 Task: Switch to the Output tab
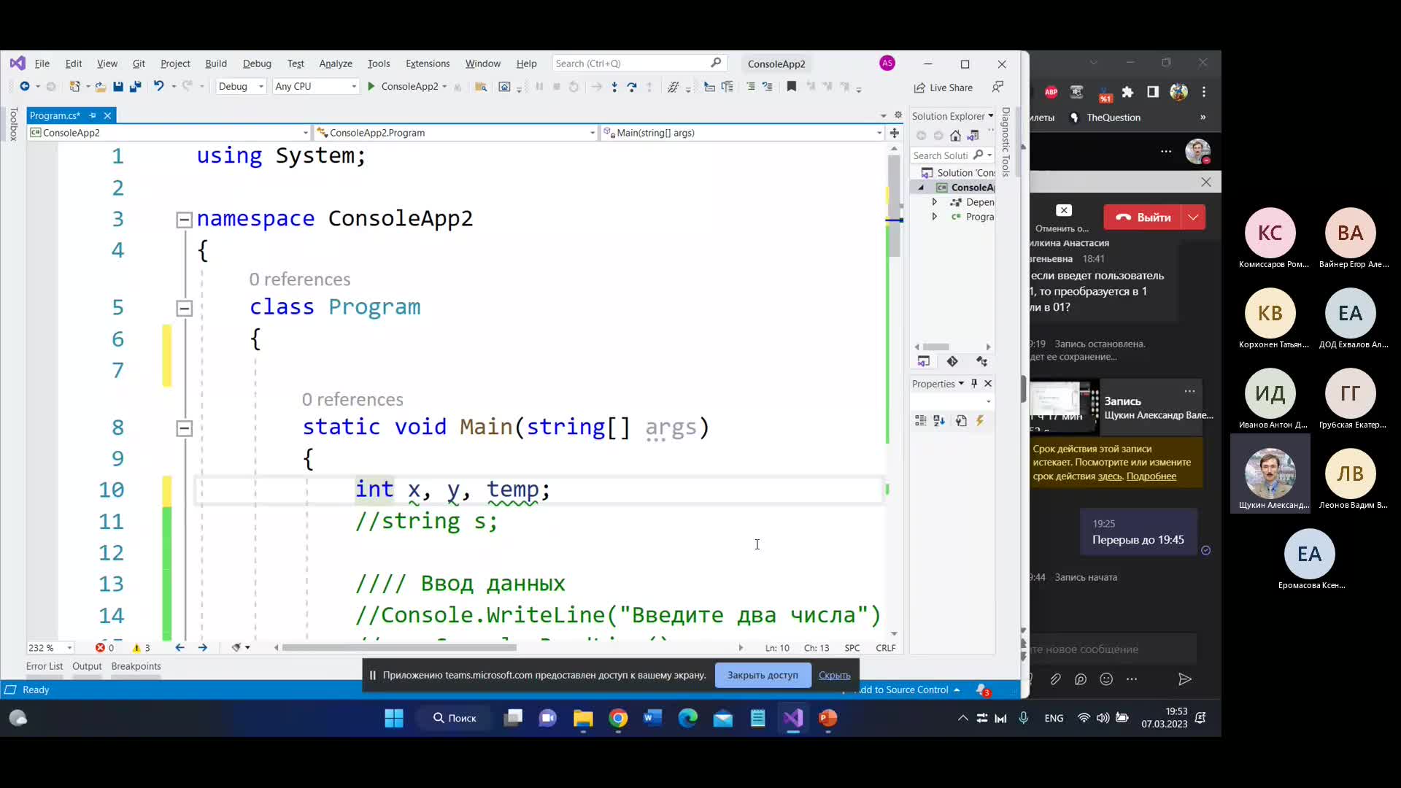[87, 666]
